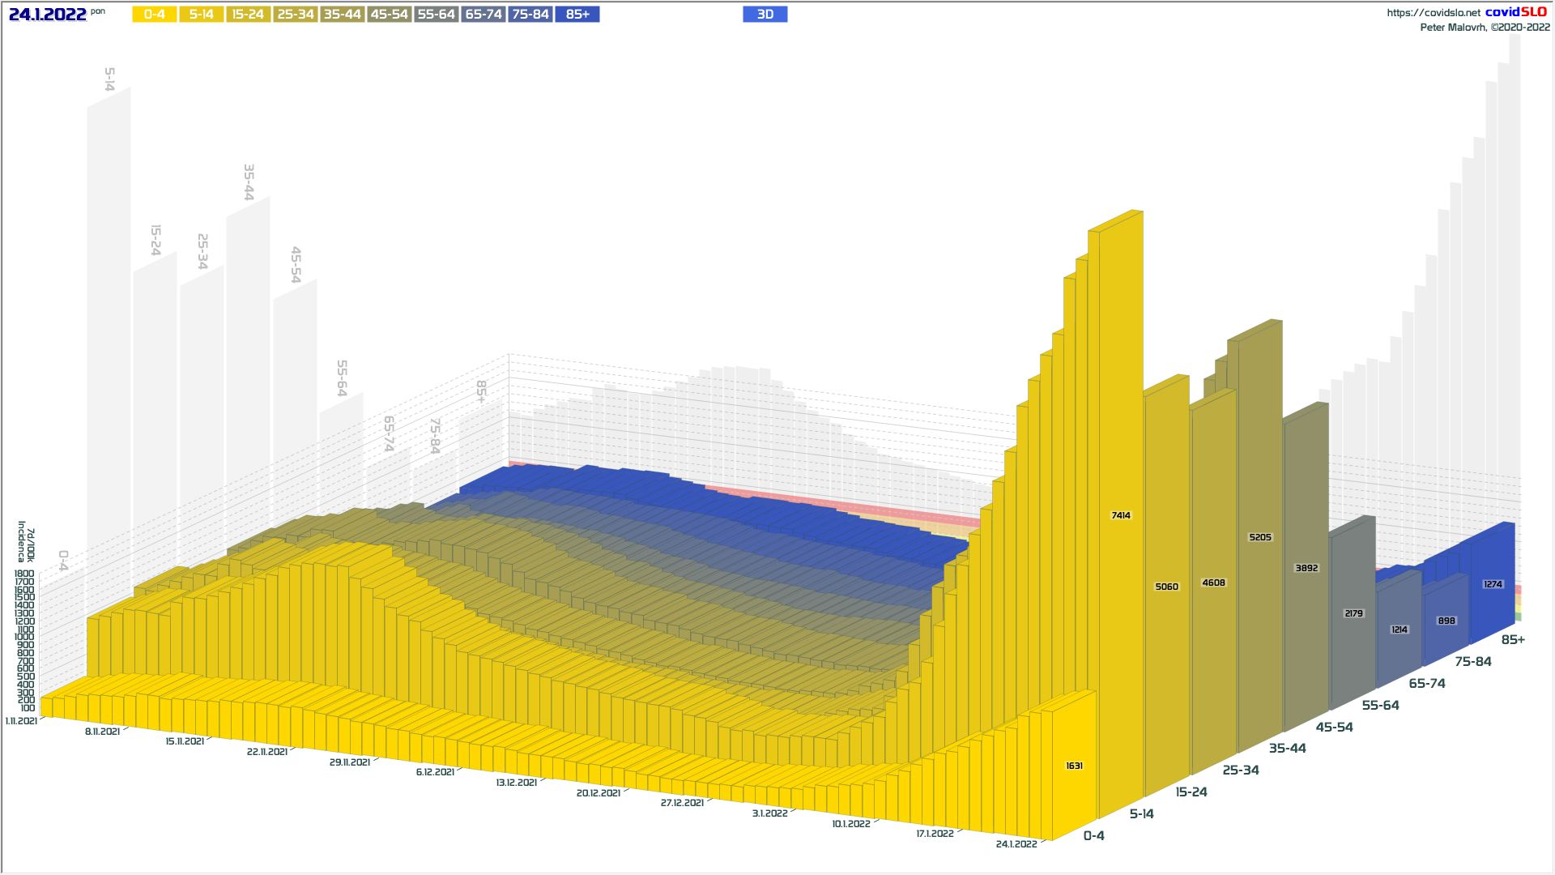
Task: Hide the 75-84 age group series
Action: [530, 15]
